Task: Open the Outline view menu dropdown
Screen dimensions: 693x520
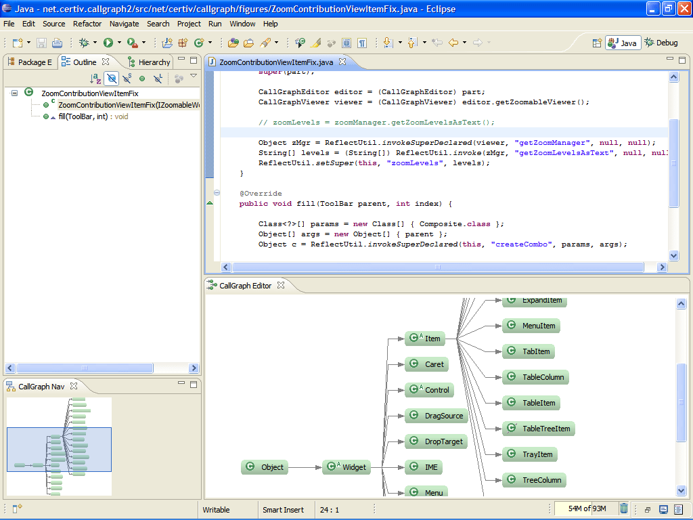Action: [194, 77]
